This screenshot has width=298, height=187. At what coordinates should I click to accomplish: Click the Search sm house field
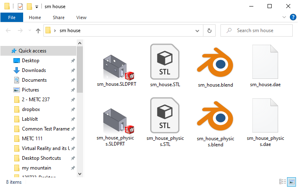tap(256, 30)
